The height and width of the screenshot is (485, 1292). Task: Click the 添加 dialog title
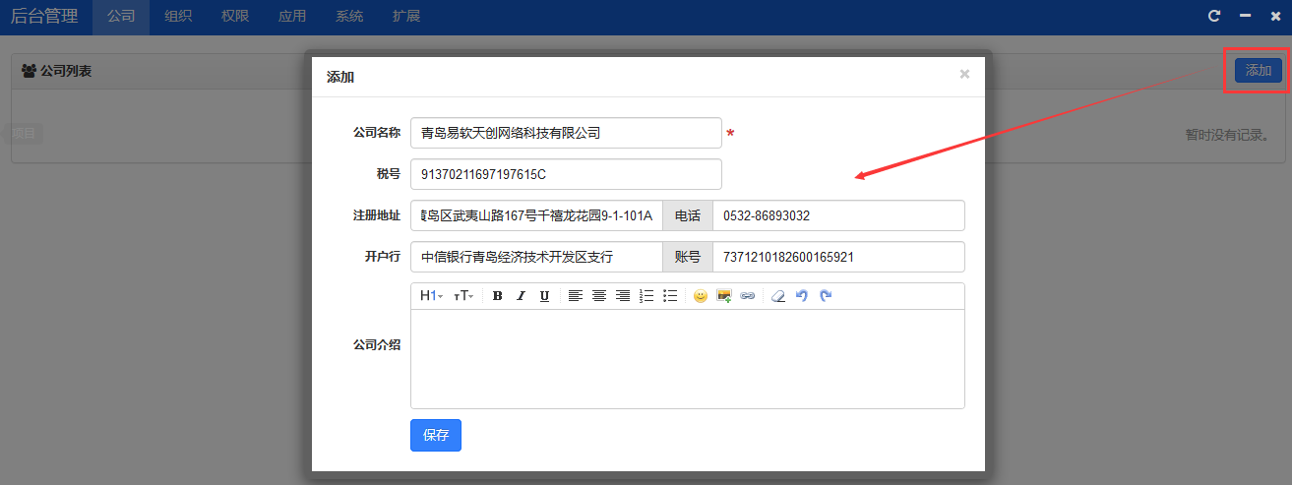(340, 77)
